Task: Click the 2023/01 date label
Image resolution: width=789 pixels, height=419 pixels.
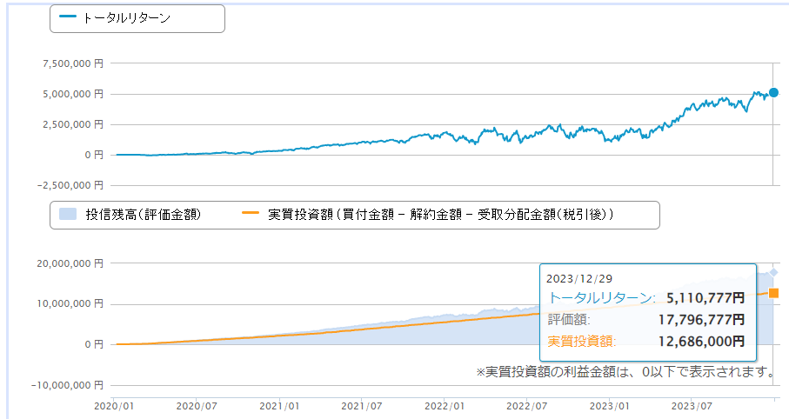Action: point(609,406)
